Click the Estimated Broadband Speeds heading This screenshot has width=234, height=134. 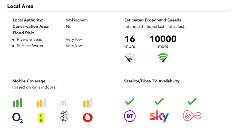coord(153,20)
